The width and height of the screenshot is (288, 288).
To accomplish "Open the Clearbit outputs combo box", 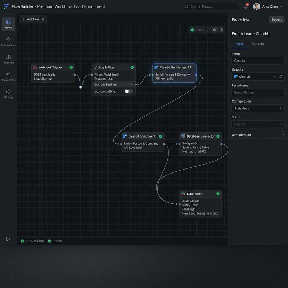I will click(x=258, y=77).
